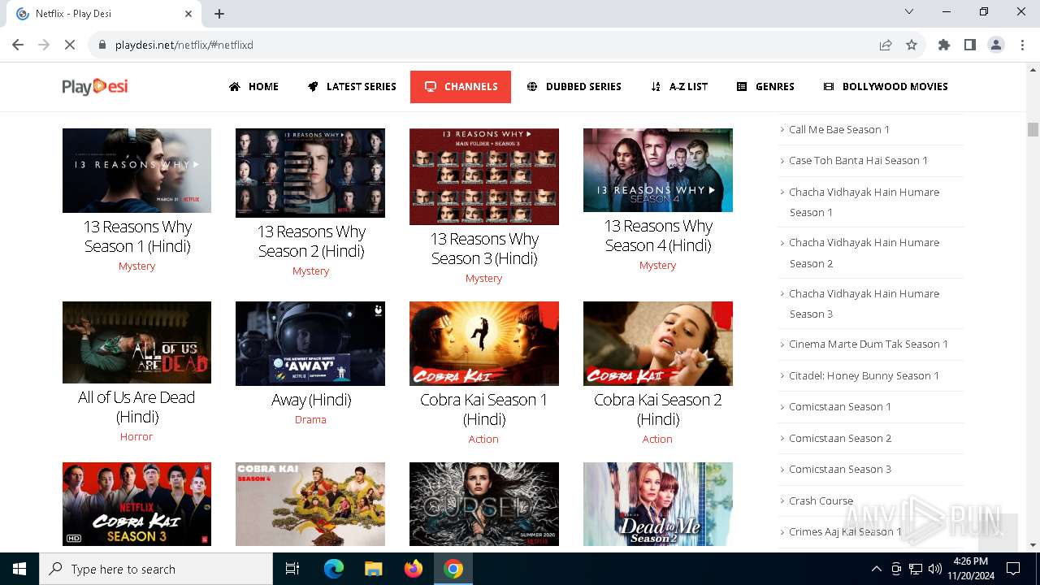Open Cobra Kai Season 1 thumbnail
1040x585 pixels.
tap(484, 344)
